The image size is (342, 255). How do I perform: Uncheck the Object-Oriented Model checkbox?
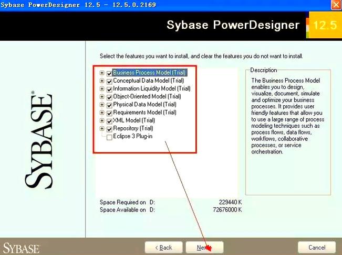point(109,97)
